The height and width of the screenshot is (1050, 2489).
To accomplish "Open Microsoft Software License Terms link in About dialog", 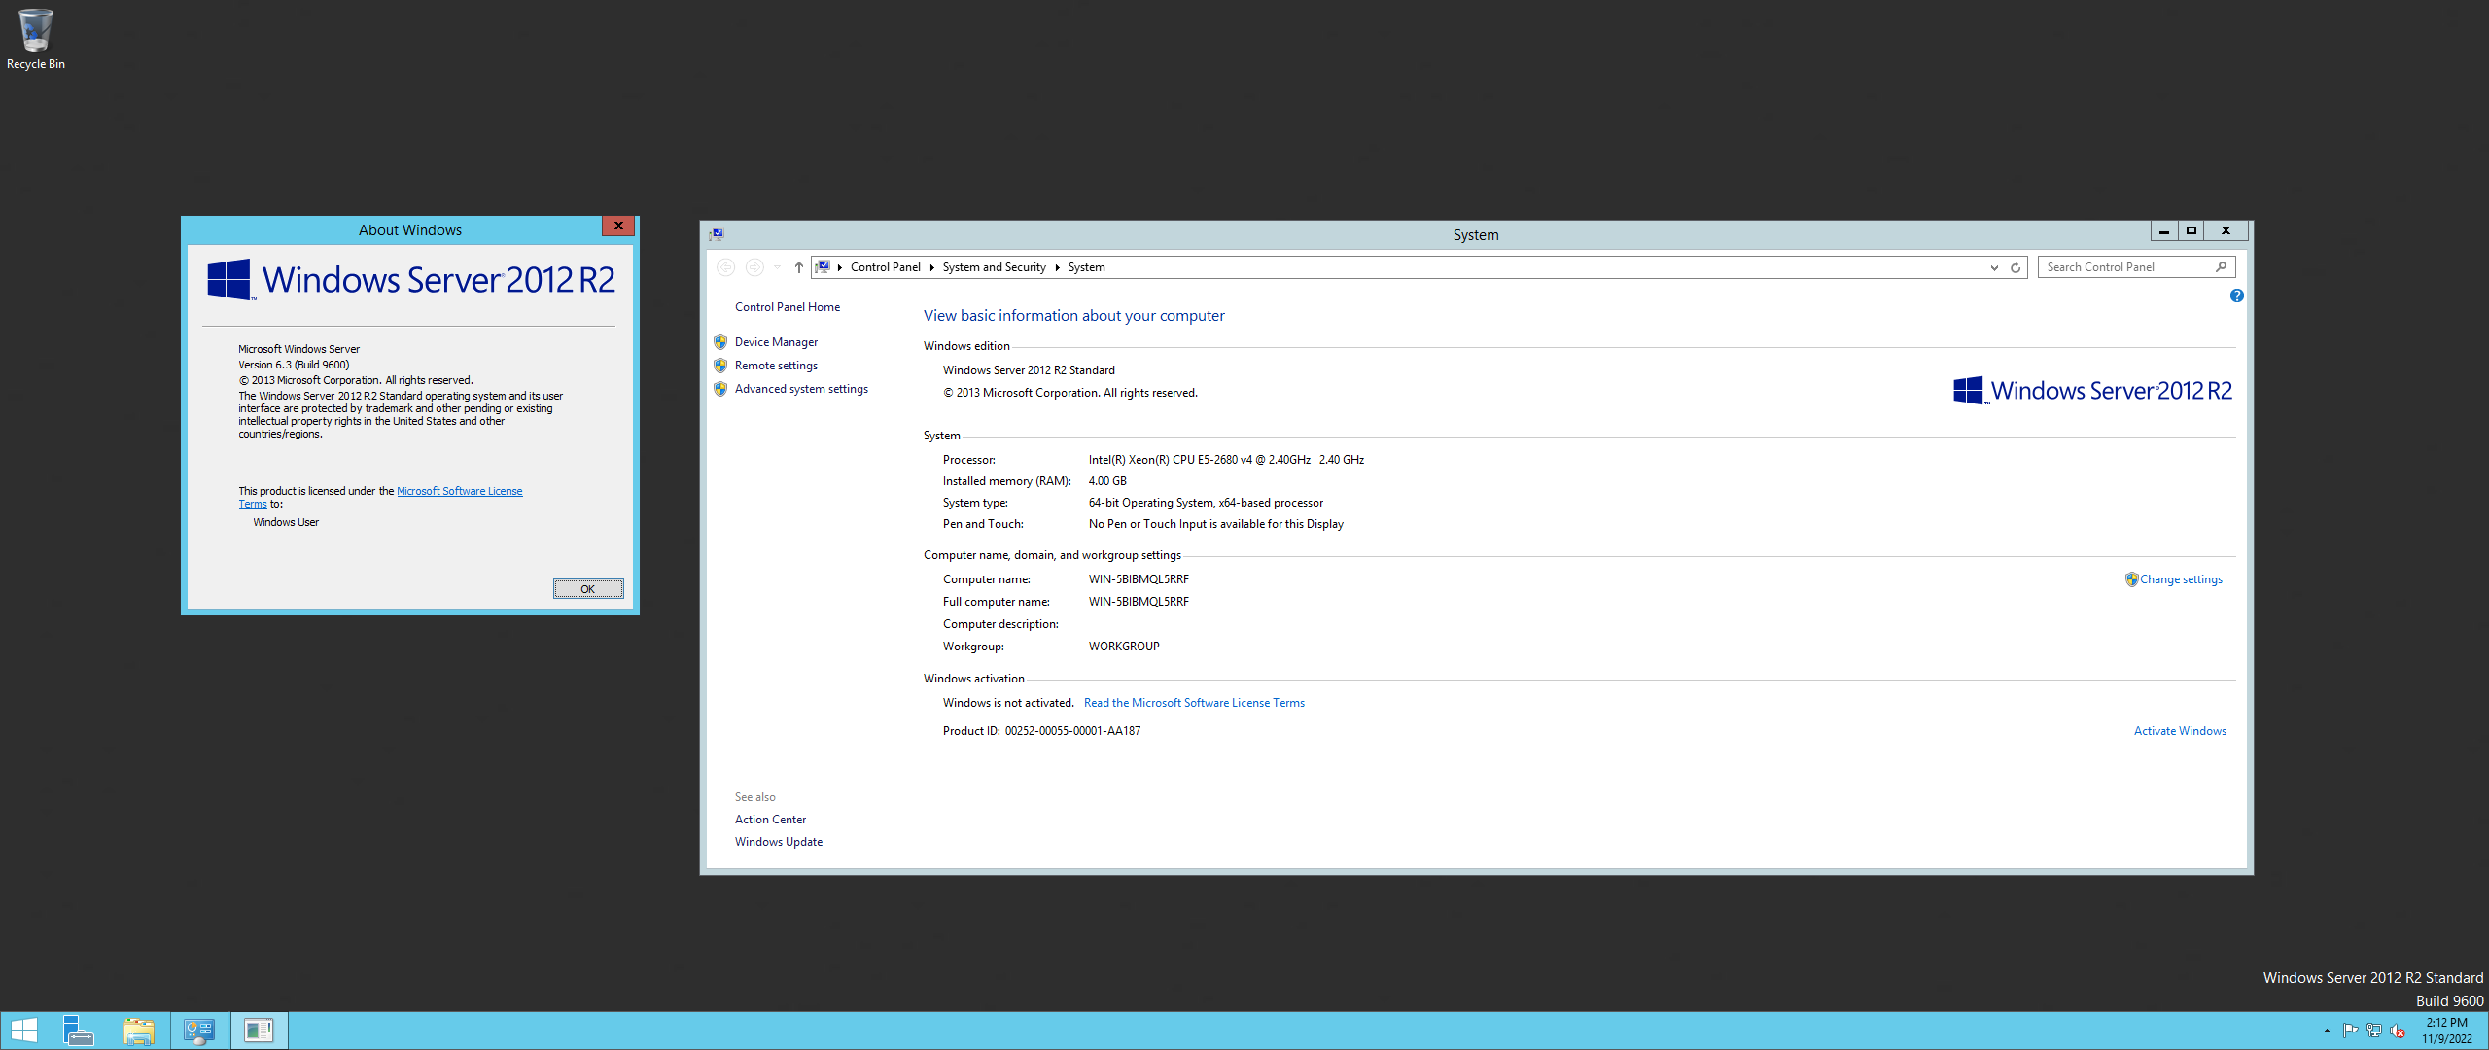I will tap(459, 491).
